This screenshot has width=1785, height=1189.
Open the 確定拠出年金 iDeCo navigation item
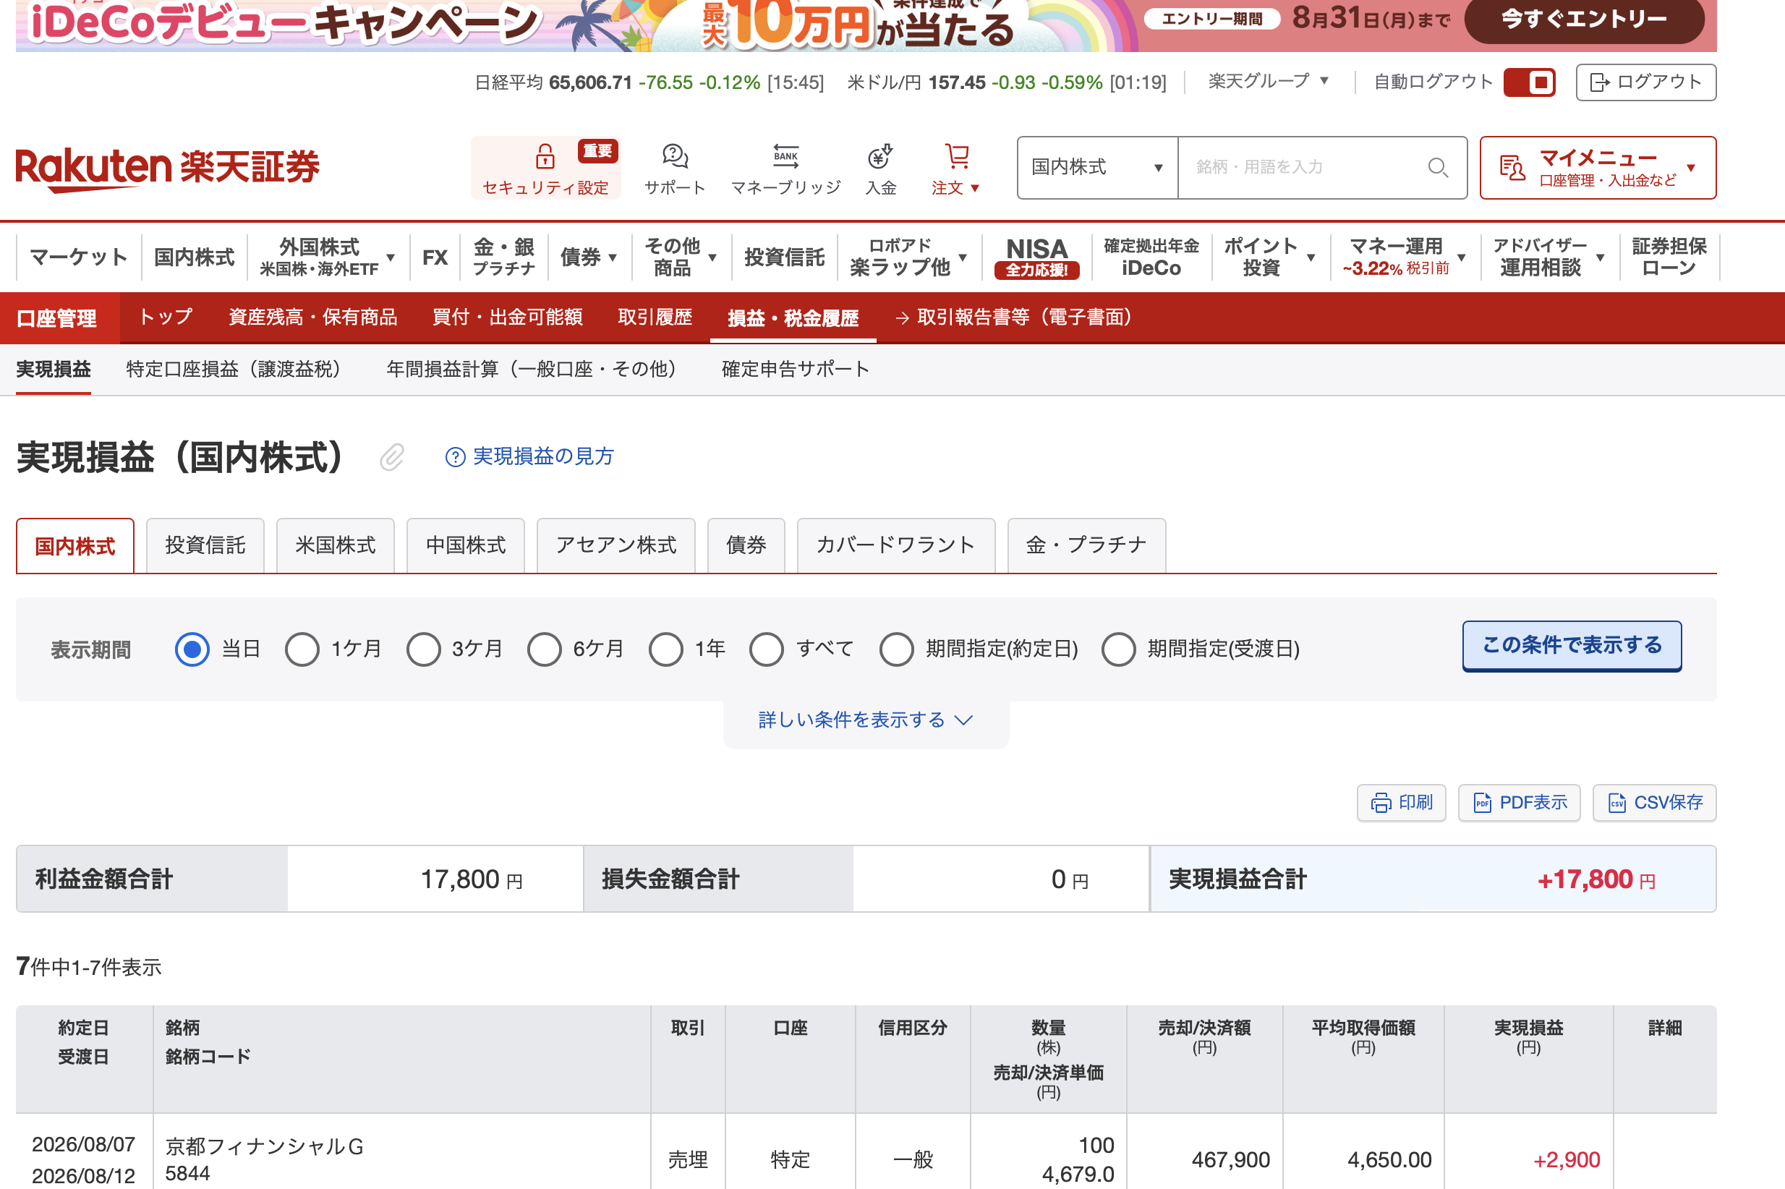tap(1151, 257)
